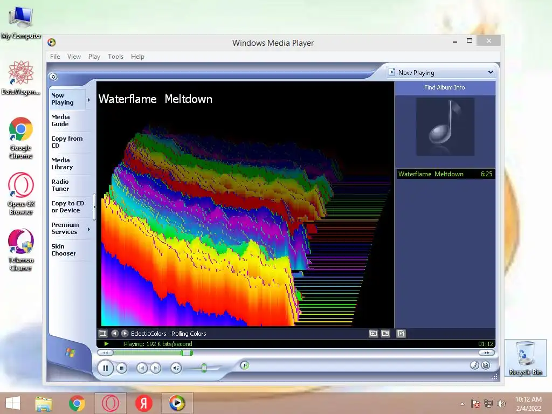Open the View menu
Viewport: 552px width, 414px height.
pos(74,56)
